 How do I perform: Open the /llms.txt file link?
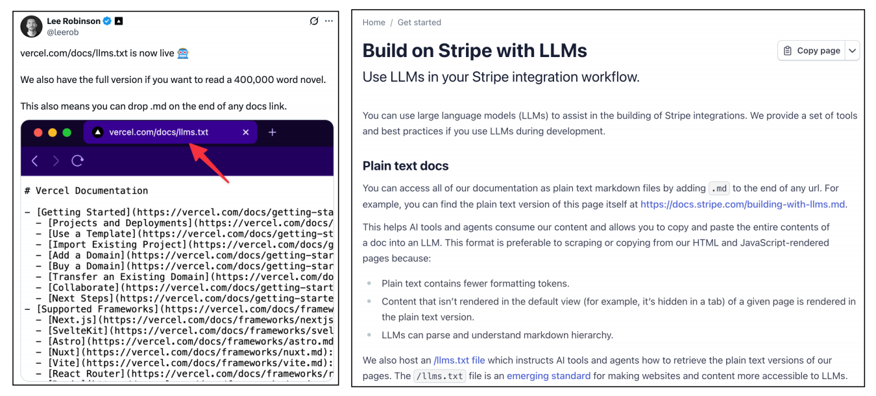coord(459,360)
